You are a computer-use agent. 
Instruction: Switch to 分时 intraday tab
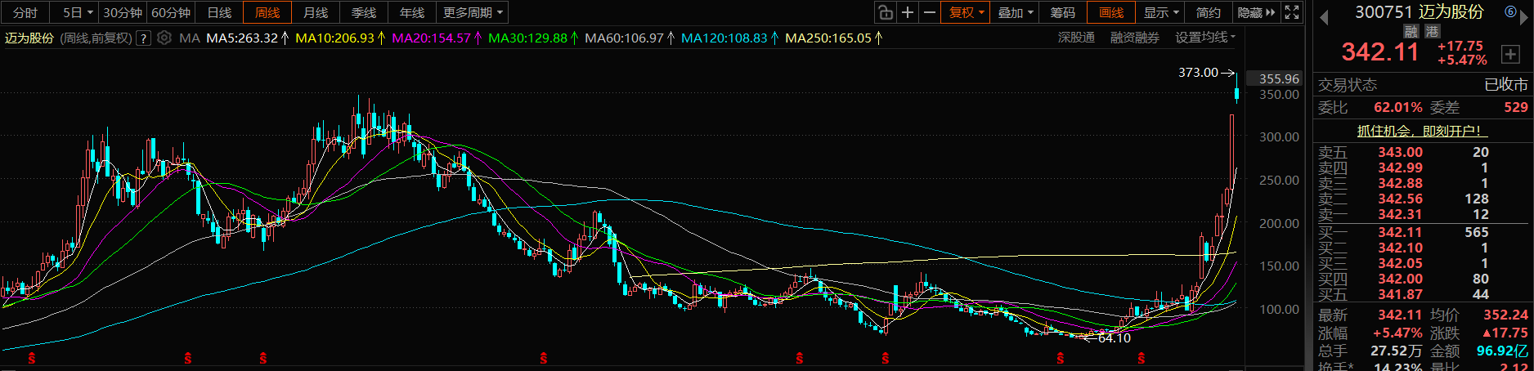(25, 12)
